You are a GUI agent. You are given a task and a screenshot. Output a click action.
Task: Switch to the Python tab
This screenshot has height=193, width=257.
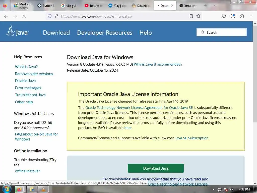pos(45,6)
